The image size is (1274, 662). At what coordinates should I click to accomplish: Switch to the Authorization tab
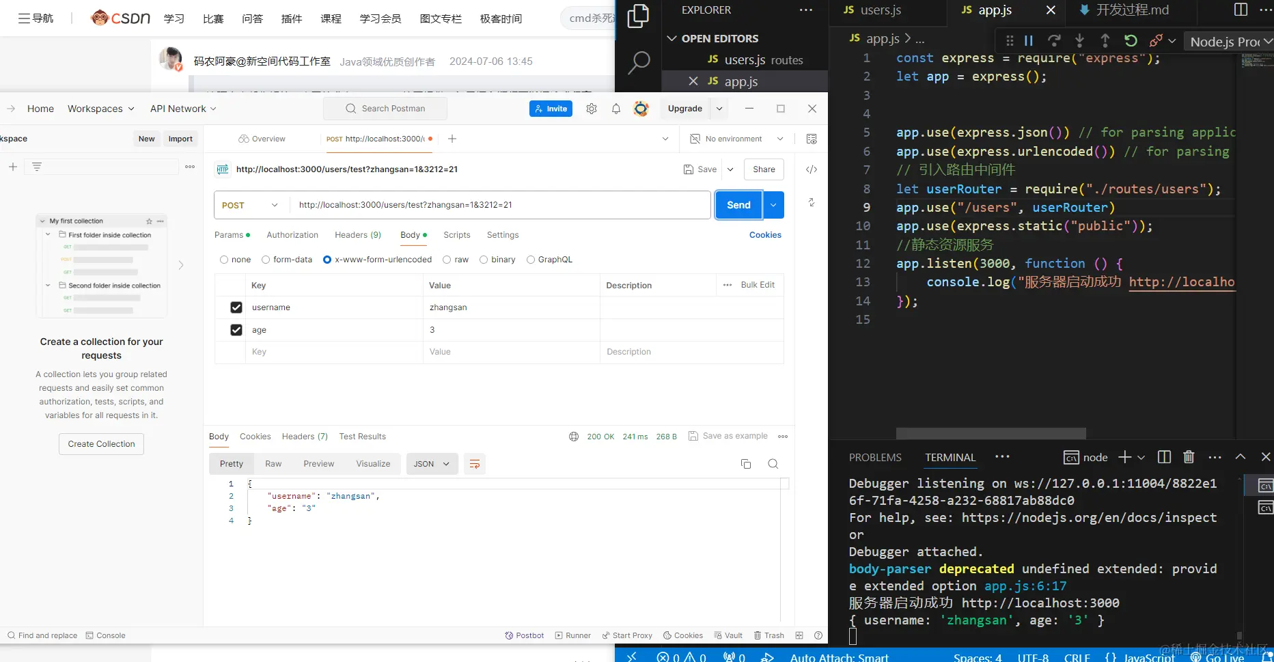(292, 235)
